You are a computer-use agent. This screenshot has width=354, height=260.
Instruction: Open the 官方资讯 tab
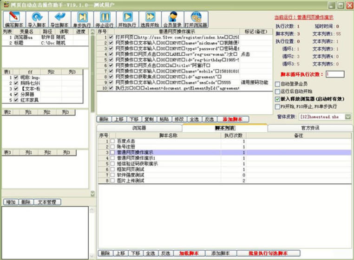click(310, 128)
